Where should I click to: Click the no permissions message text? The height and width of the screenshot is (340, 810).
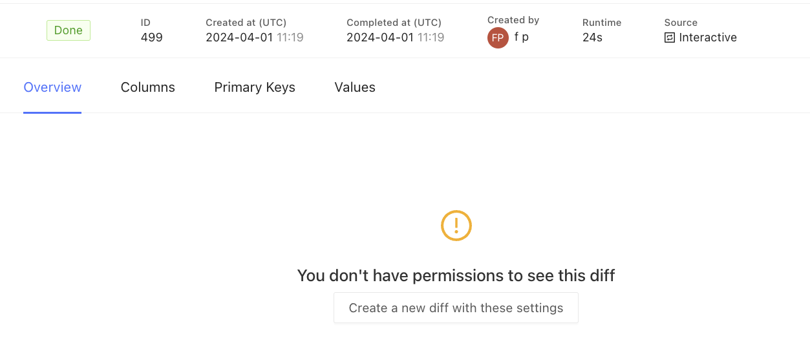(456, 276)
